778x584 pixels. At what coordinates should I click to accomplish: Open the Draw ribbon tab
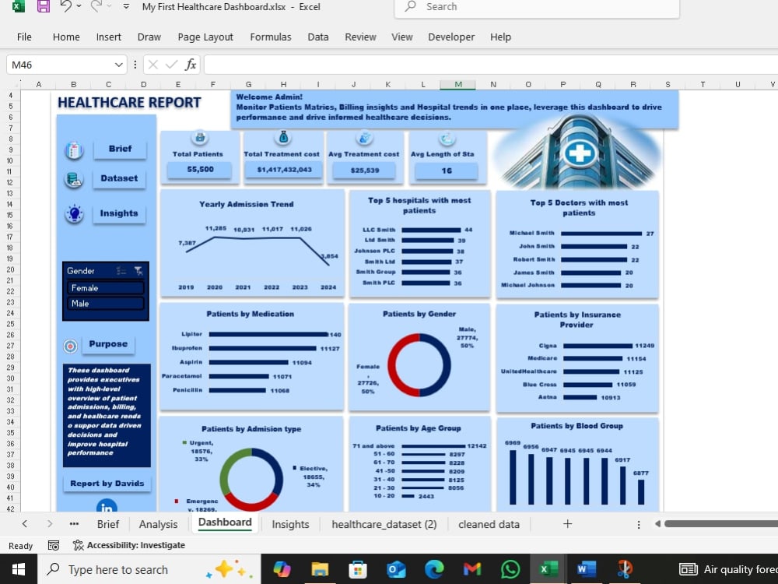[x=149, y=37]
